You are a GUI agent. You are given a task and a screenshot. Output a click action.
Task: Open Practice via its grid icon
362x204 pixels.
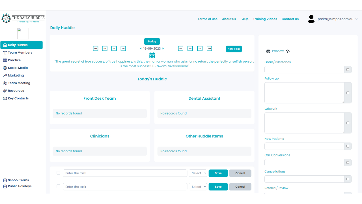(x=5, y=60)
